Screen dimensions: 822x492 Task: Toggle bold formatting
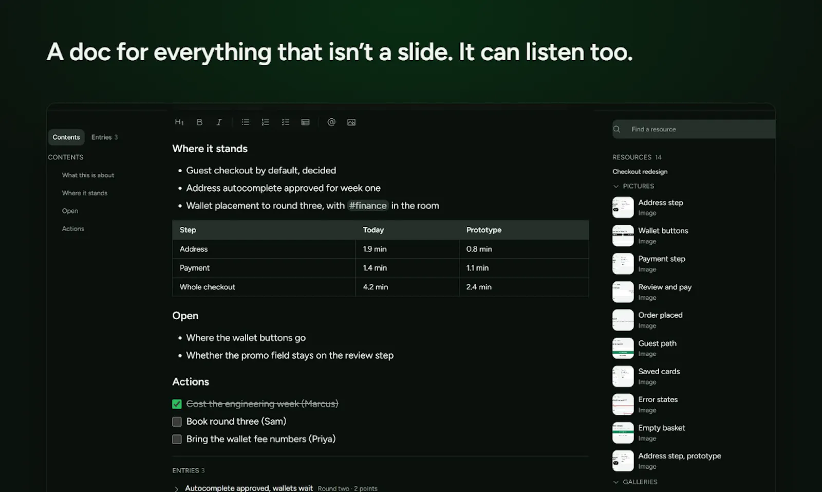(199, 122)
